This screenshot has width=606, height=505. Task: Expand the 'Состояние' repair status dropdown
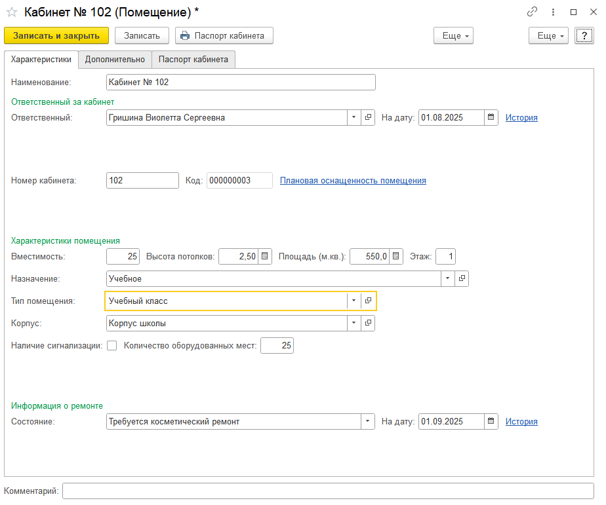[x=367, y=422]
